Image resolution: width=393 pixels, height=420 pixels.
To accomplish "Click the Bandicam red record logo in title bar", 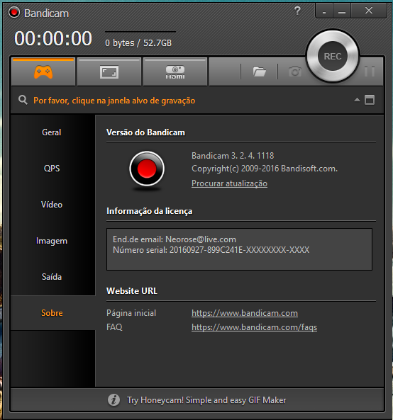I will (x=14, y=12).
